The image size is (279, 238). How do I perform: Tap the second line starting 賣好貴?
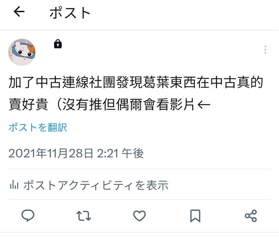110,104
